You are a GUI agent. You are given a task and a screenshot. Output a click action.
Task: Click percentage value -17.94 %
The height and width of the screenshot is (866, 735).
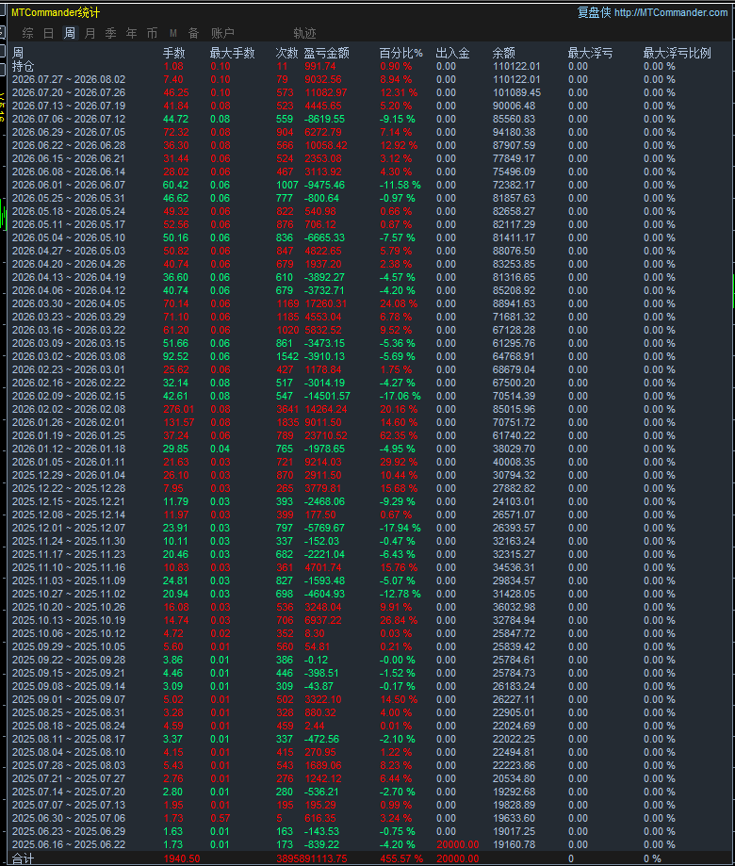(x=400, y=528)
